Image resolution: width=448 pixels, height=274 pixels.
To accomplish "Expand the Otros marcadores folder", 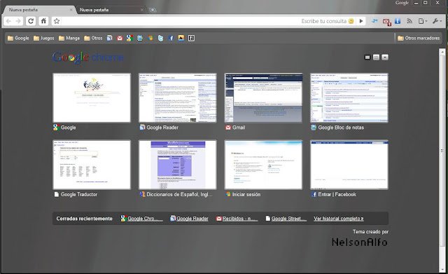I will [419, 38].
